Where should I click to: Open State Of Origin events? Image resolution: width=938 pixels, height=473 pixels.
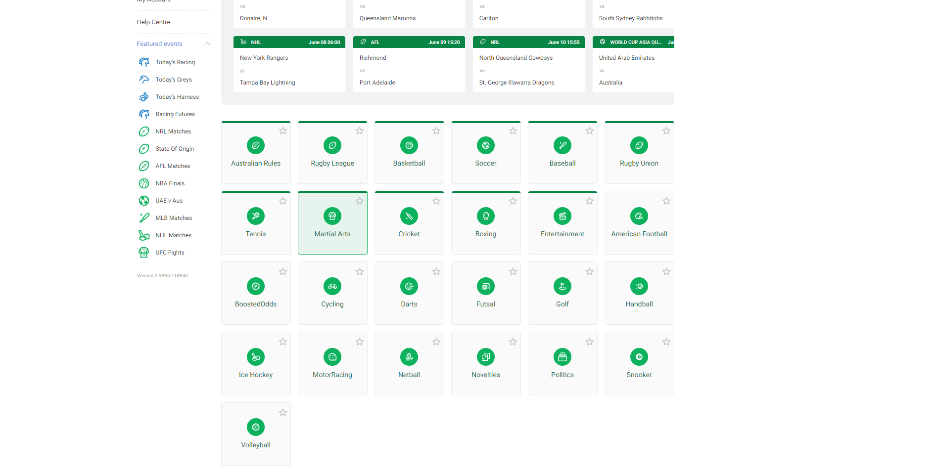[174, 149]
